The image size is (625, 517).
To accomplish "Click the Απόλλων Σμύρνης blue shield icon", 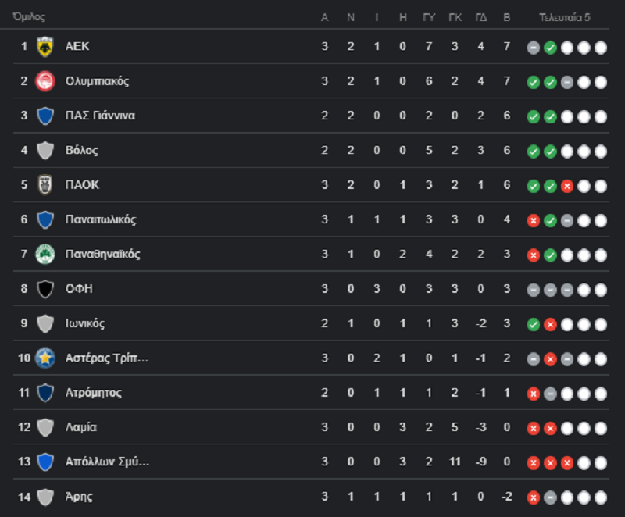I will click(45, 462).
